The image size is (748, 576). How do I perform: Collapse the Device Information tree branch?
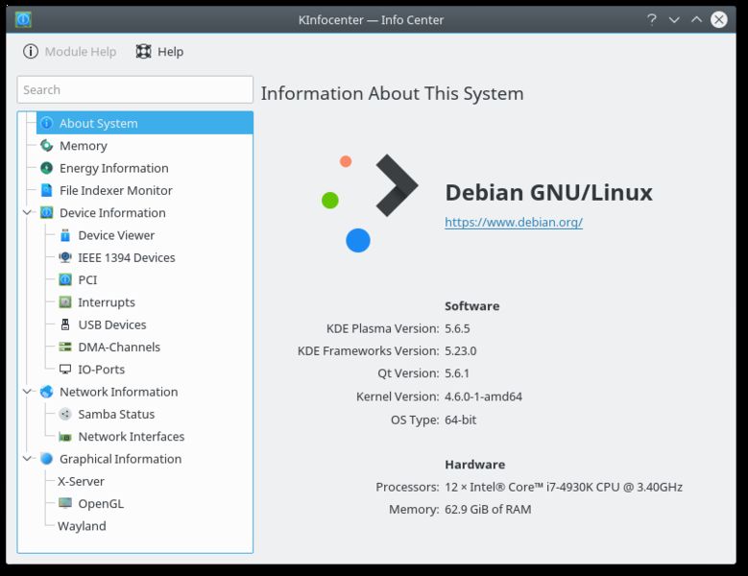(x=27, y=213)
